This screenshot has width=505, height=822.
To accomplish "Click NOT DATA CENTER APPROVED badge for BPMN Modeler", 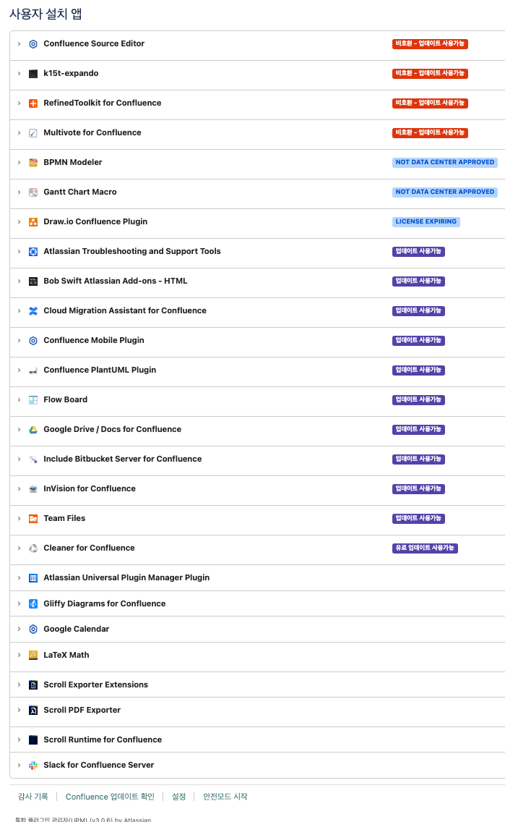I will [x=445, y=163].
